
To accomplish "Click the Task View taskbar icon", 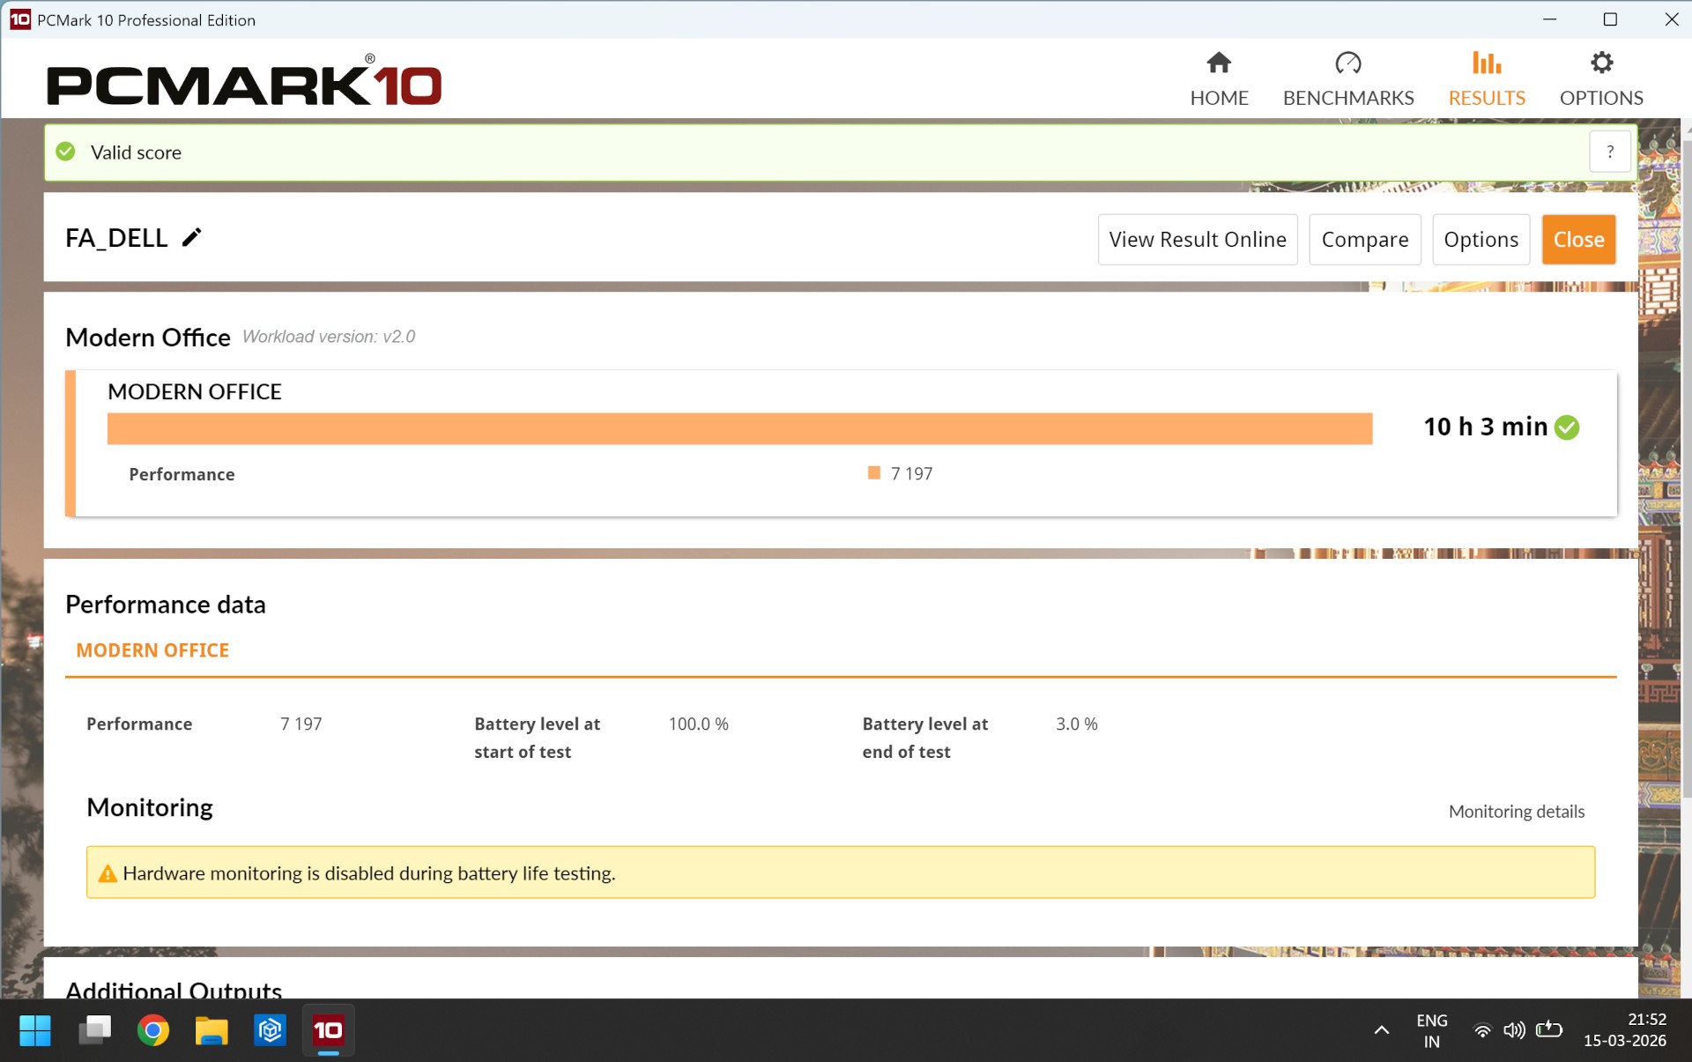I will 94,1029.
